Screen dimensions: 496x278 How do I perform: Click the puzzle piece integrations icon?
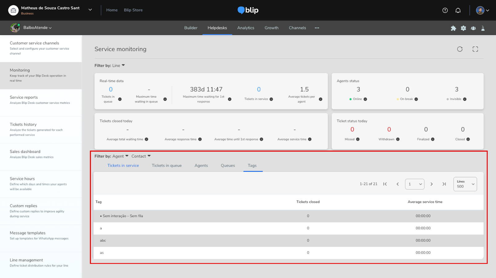click(x=453, y=28)
